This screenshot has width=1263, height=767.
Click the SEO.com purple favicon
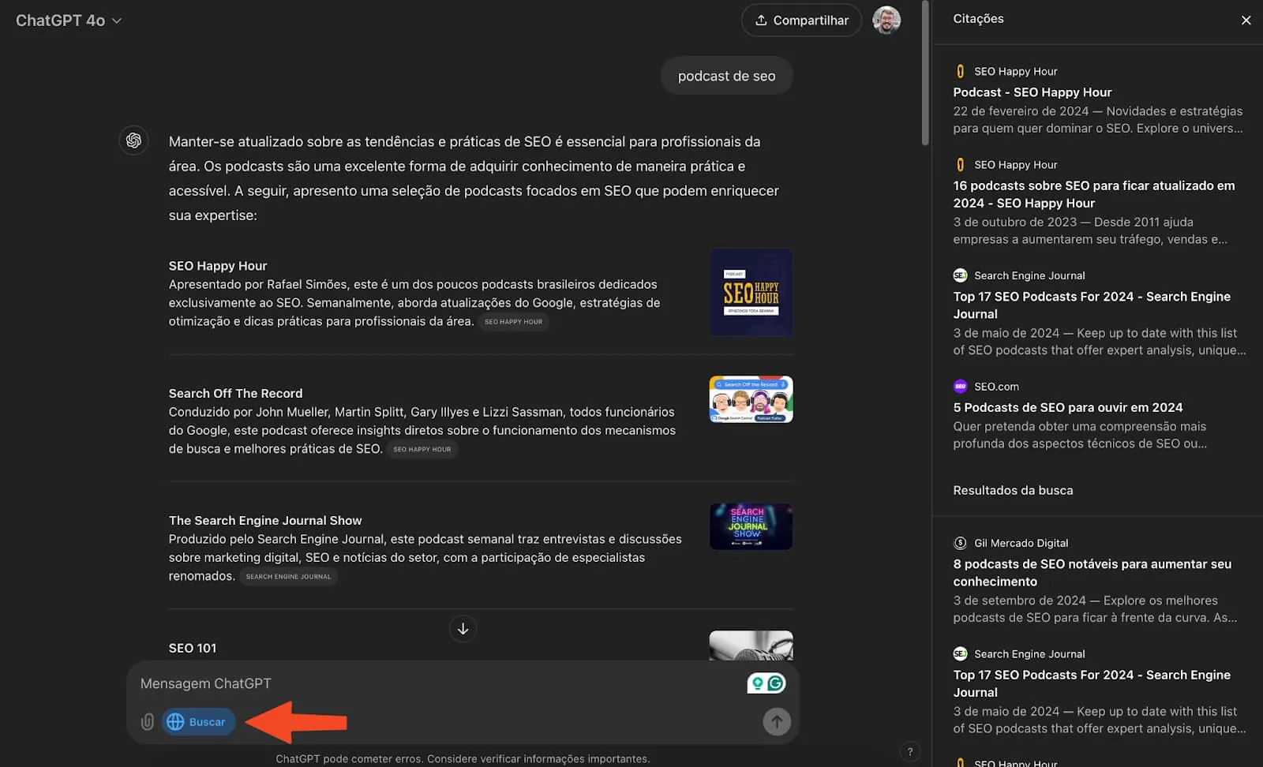(960, 387)
